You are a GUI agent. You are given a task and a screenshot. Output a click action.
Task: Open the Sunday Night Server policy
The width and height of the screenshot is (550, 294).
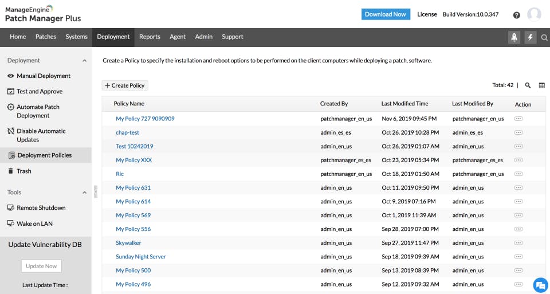pyautogui.click(x=141, y=256)
